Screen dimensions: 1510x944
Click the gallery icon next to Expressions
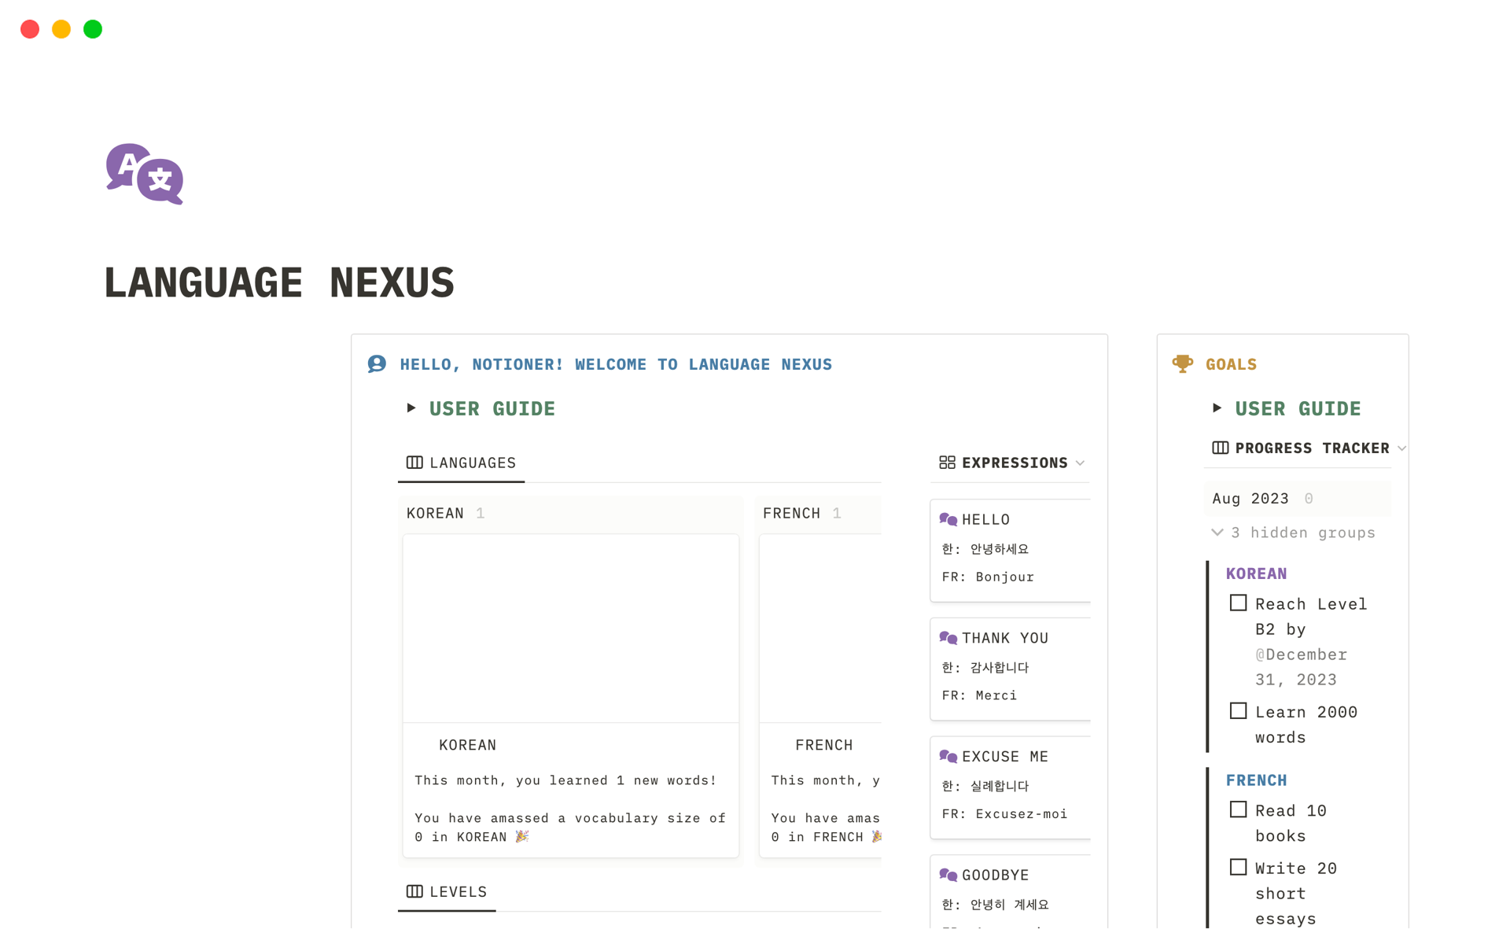[x=947, y=463]
